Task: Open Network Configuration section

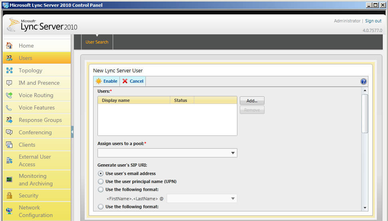Action: point(37,211)
